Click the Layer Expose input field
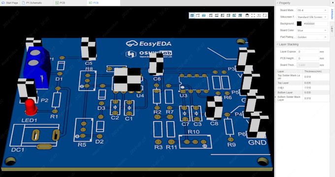This screenshot has height=177, width=335. point(307,52)
